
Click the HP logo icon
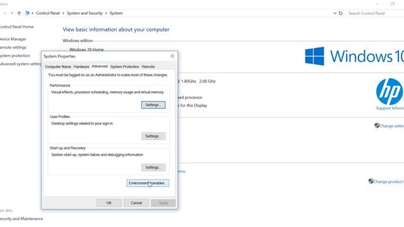[x=389, y=91]
